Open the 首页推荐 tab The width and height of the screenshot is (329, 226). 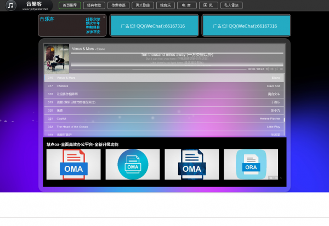tap(69, 5)
